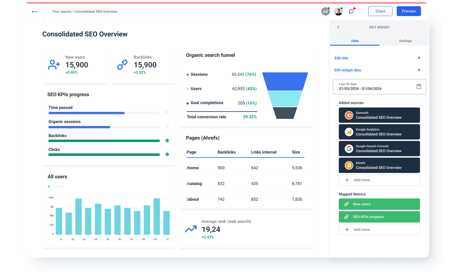Click the Google Analytics source icon
The image size is (453, 275).
(349, 132)
